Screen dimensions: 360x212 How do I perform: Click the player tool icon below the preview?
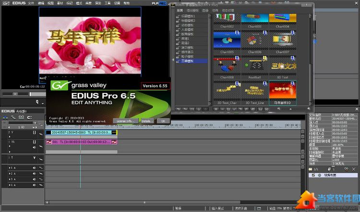coord(37,102)
